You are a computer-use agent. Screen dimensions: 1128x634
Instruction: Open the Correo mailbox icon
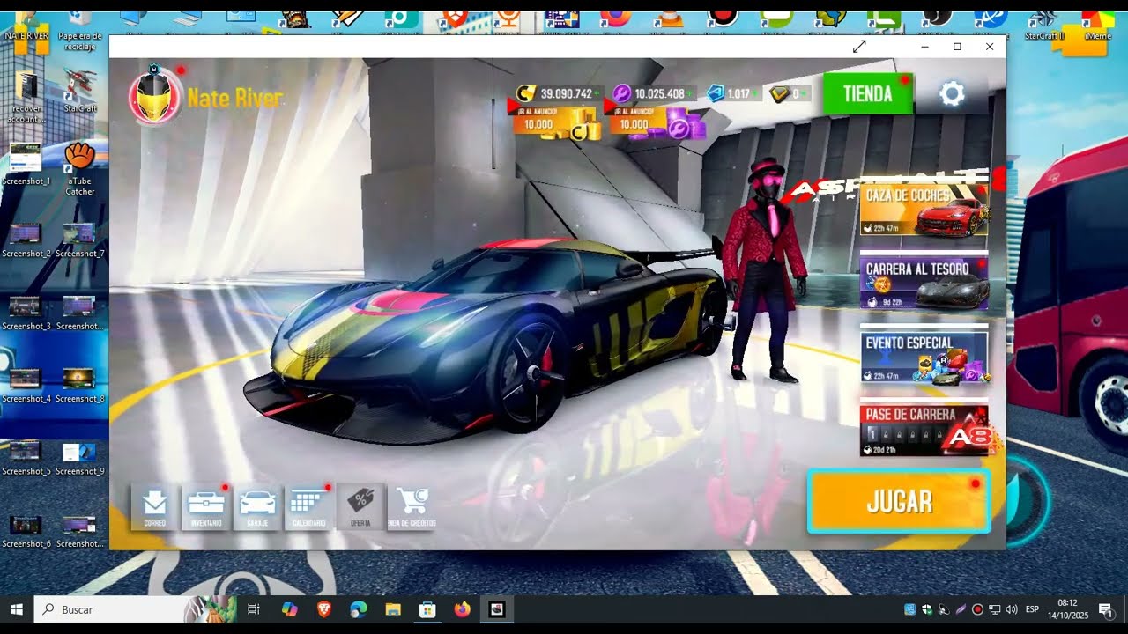click(154, 506)
